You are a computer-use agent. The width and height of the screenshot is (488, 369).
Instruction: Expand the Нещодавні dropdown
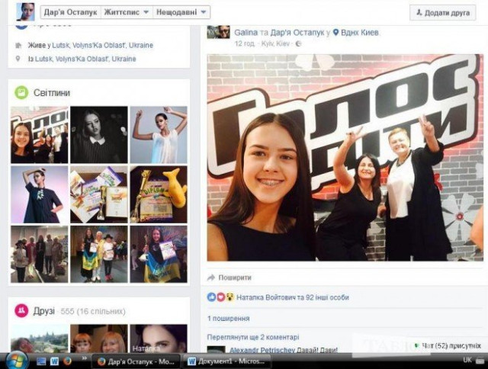(181, 12)
